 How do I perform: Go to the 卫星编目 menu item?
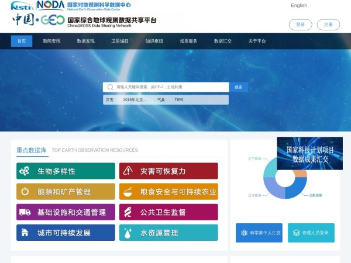click(120, 41)
